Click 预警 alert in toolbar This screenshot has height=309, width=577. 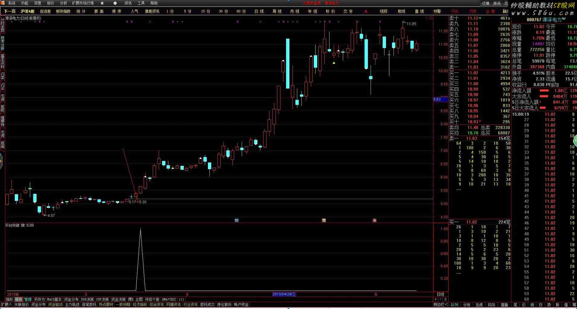(437, 11)
